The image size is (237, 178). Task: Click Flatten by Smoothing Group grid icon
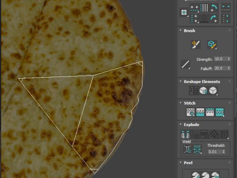pyautogui.click(x=204, y=134)
